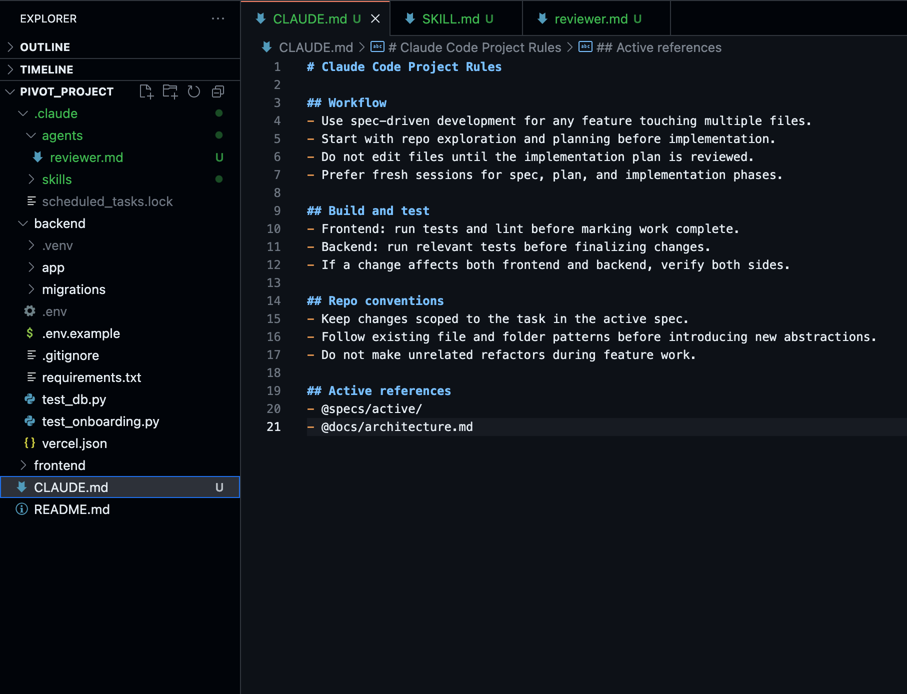Click the markdown icon beside reviewer.md in tree
Screen dimensions: 907x694
tap(38, 157)
